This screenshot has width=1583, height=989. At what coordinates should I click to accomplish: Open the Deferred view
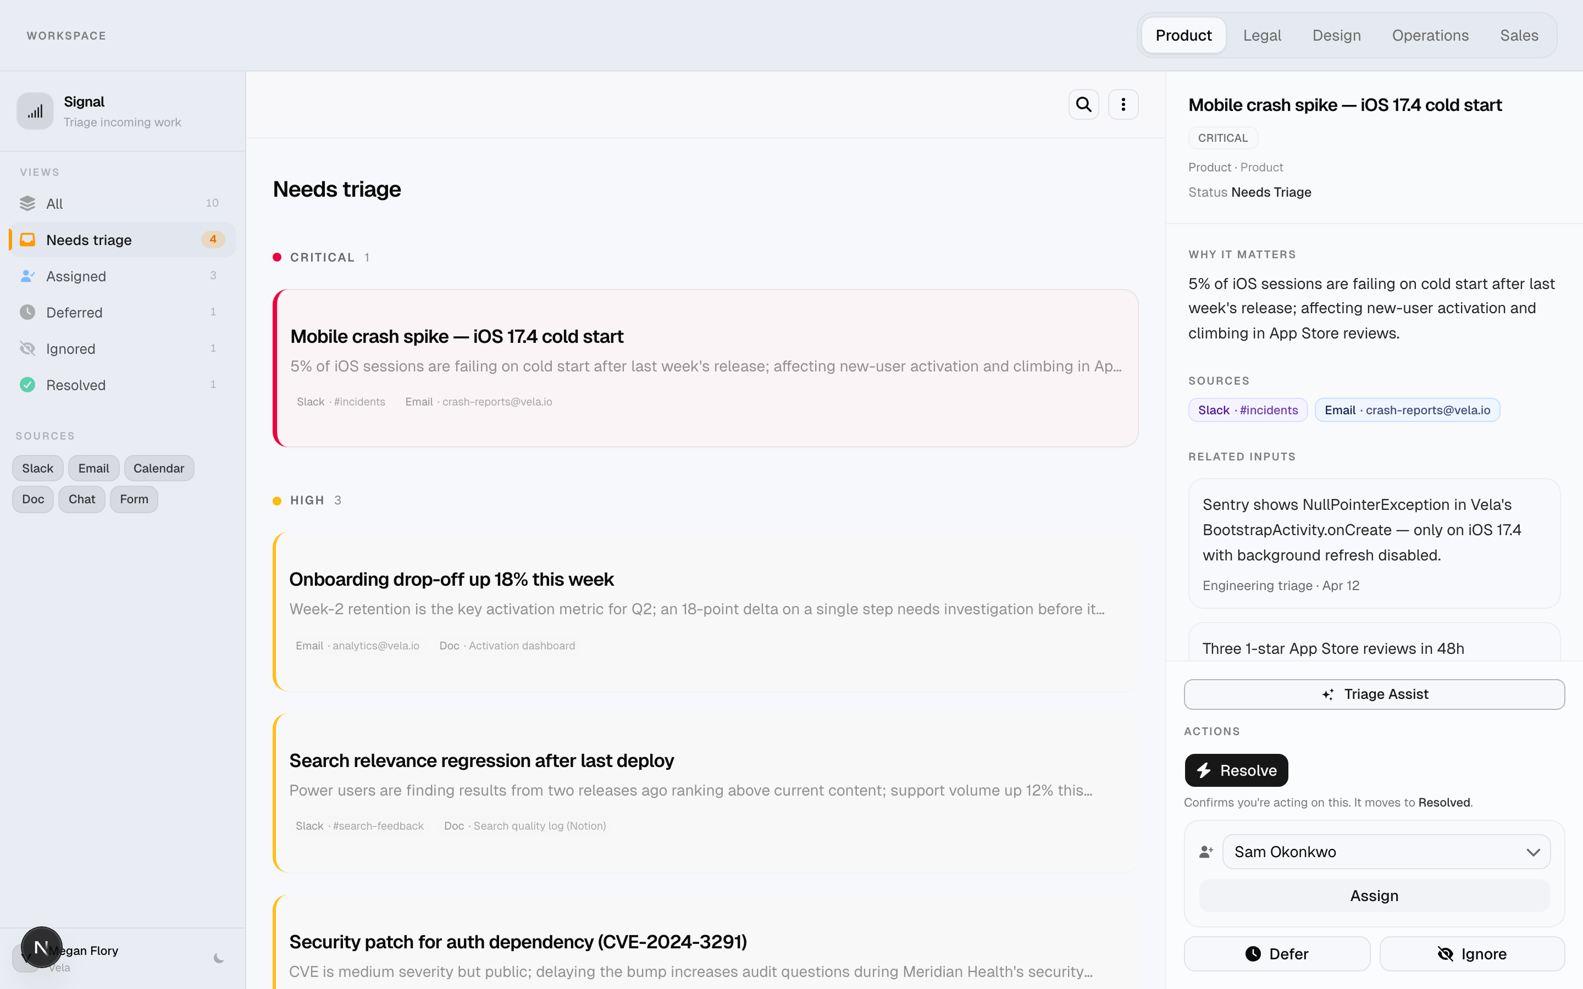(x=123, y=312)
